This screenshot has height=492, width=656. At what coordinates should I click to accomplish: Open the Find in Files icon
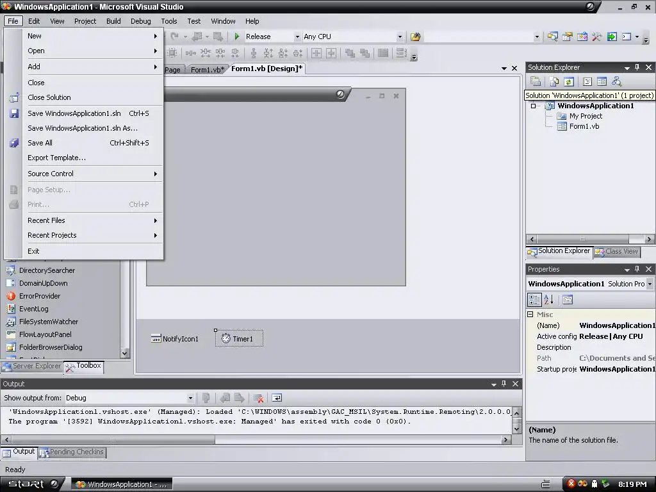tap(415, 37)
